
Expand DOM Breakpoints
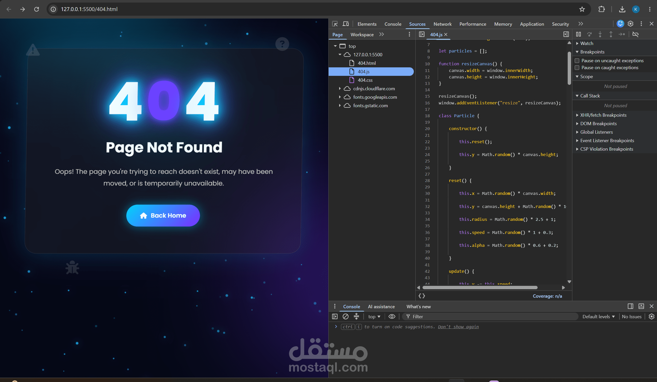tap(577, 124)
